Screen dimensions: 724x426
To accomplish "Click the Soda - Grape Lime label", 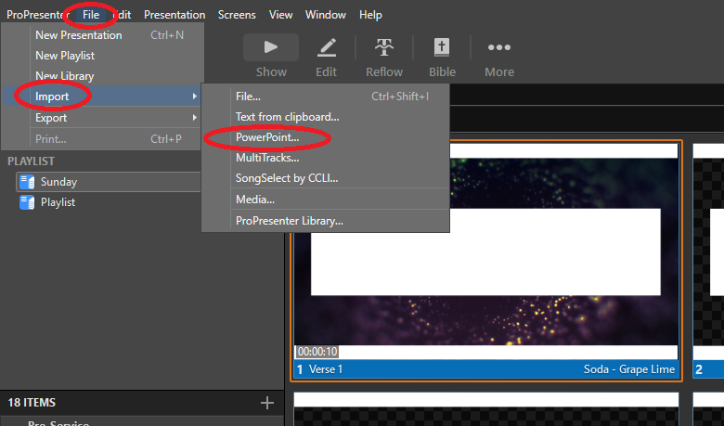I will click(x=629, y=369).
